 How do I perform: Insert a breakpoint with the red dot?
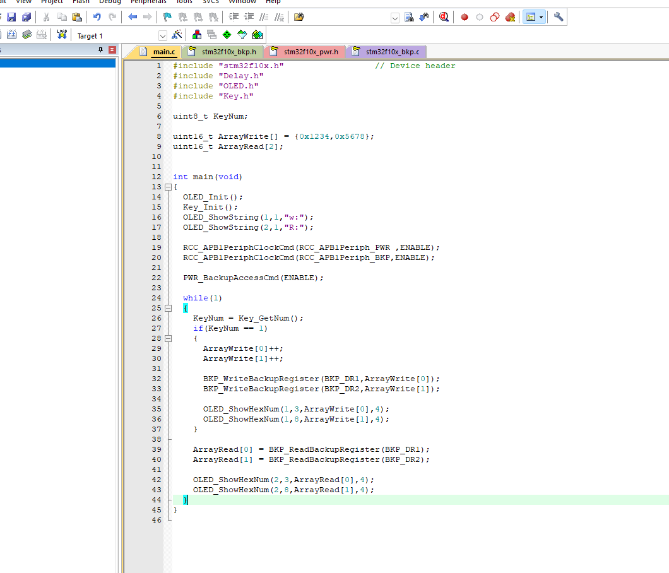(465, 17)
